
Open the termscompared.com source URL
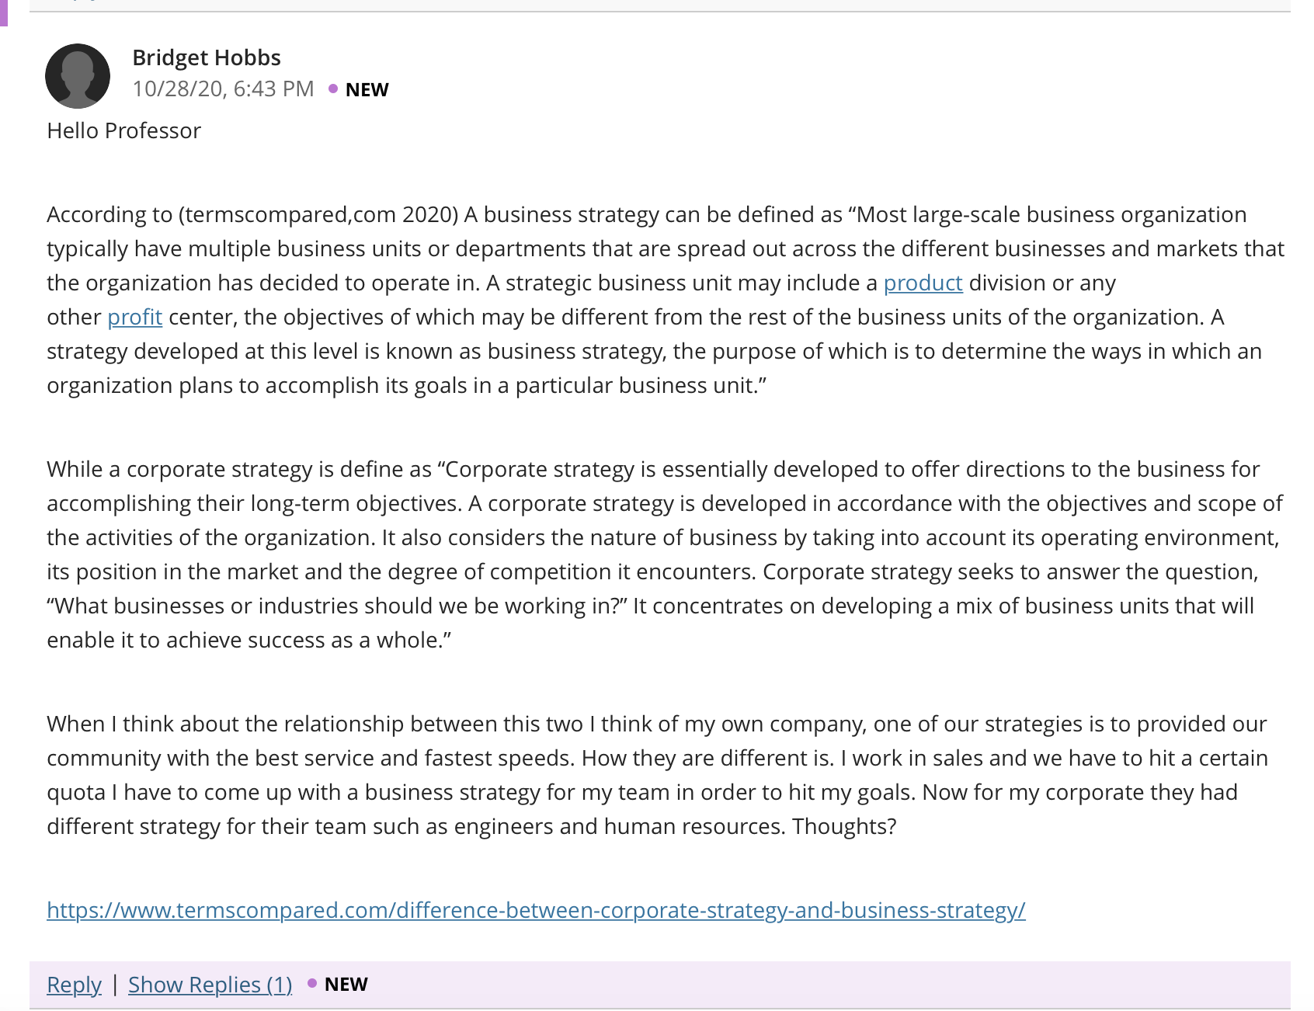coord(536,910)
